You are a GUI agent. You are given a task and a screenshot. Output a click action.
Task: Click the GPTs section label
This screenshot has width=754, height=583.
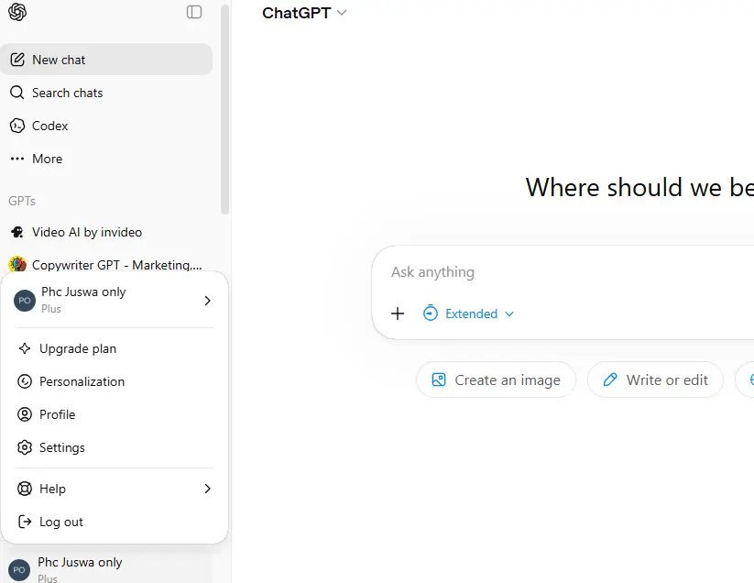coord(22,201)
